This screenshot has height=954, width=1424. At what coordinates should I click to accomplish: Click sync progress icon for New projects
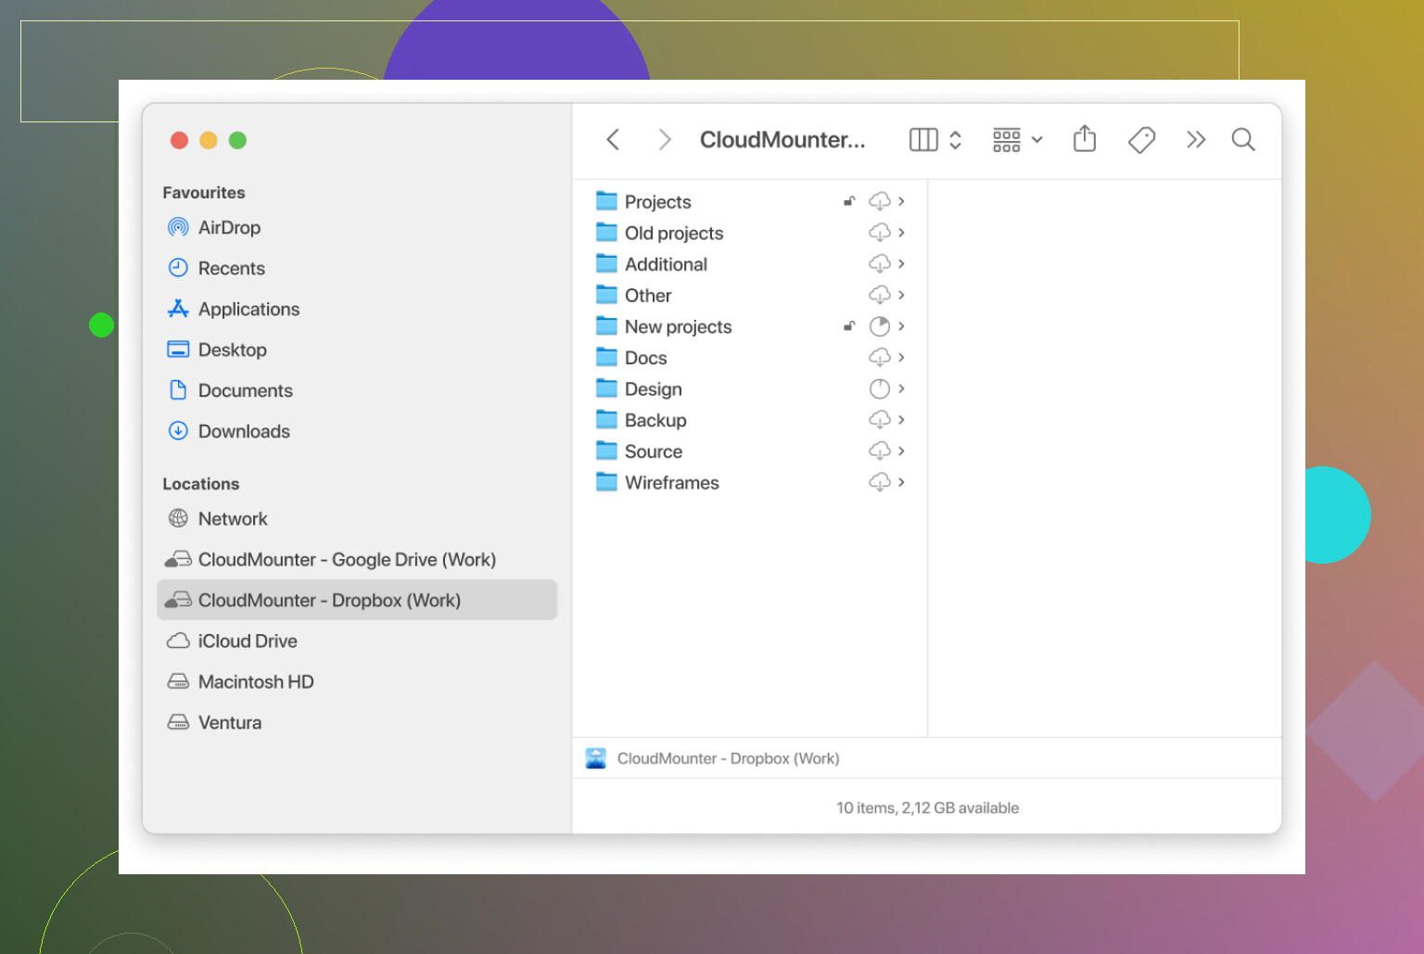(880, 326)
